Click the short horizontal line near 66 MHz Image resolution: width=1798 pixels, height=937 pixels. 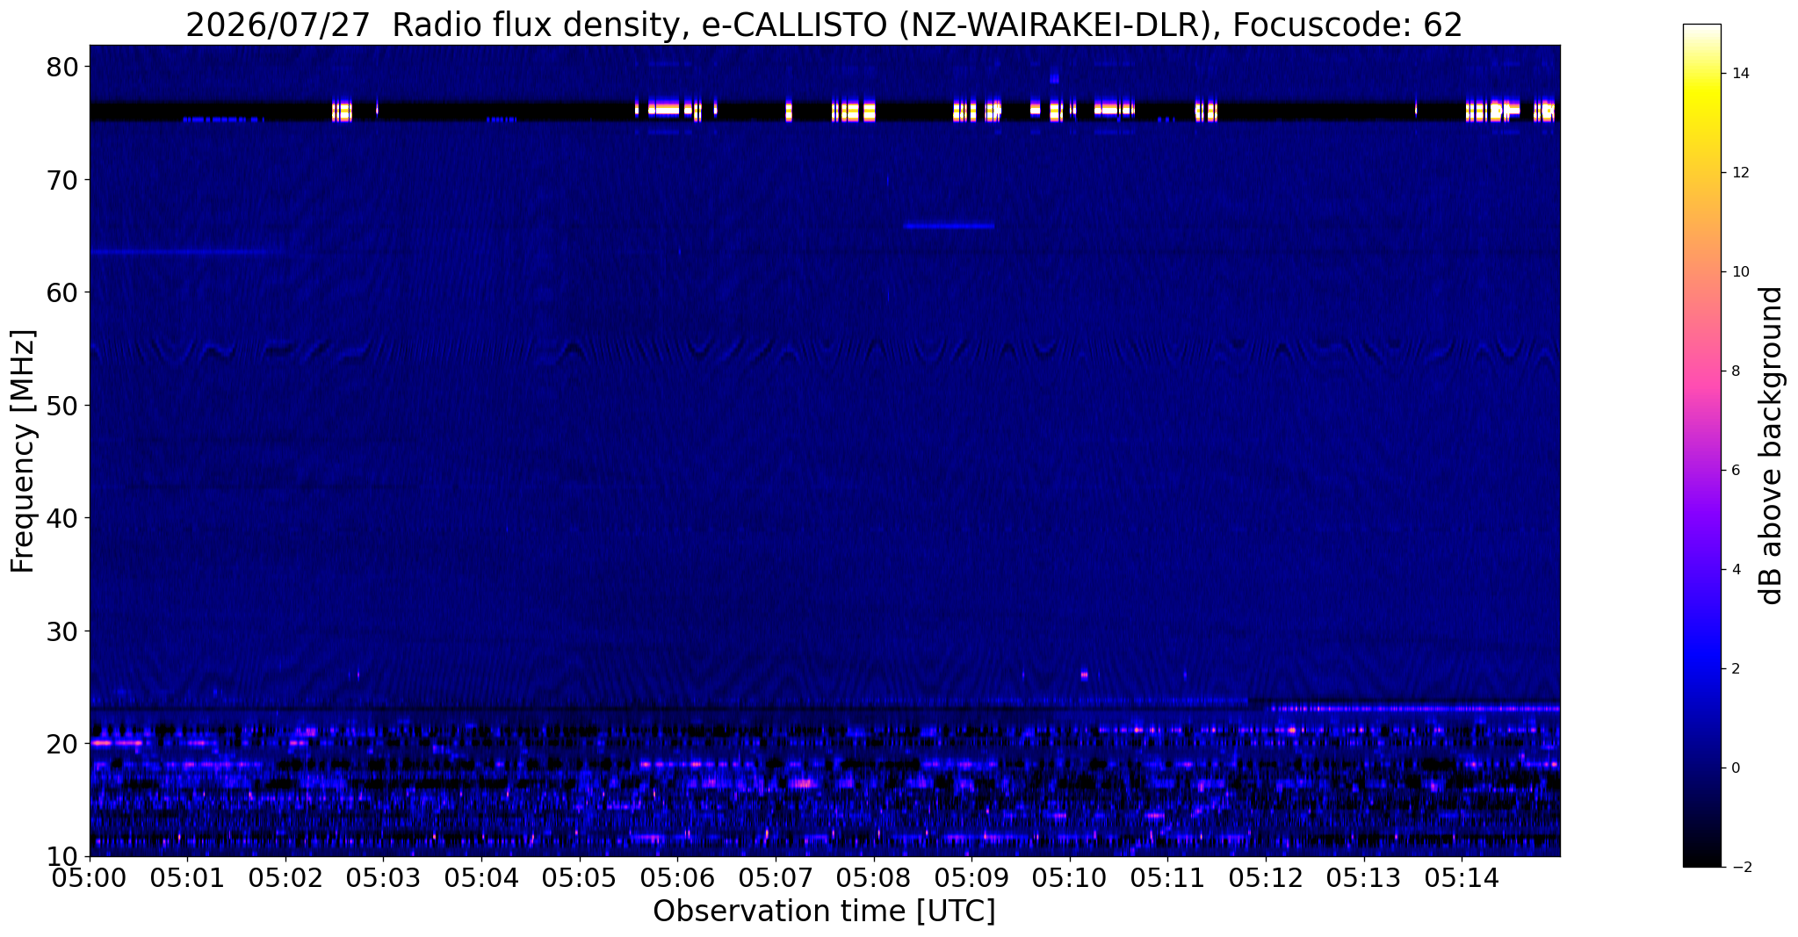pyautogui.click(x=949, y=226)
